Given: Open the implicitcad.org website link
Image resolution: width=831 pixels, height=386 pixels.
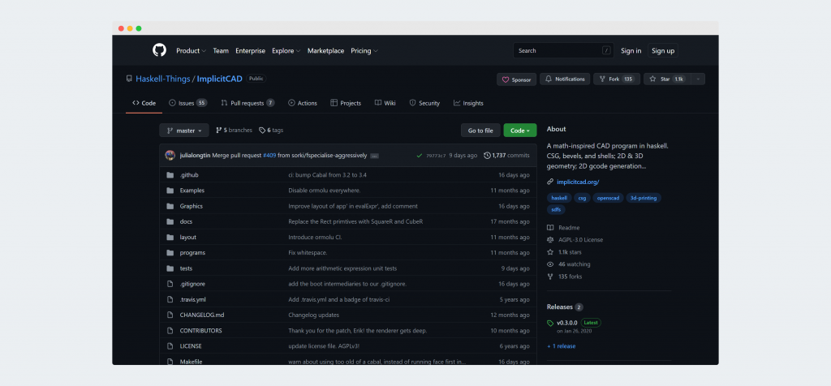Looking at the screenshot, I should point(578,182).
